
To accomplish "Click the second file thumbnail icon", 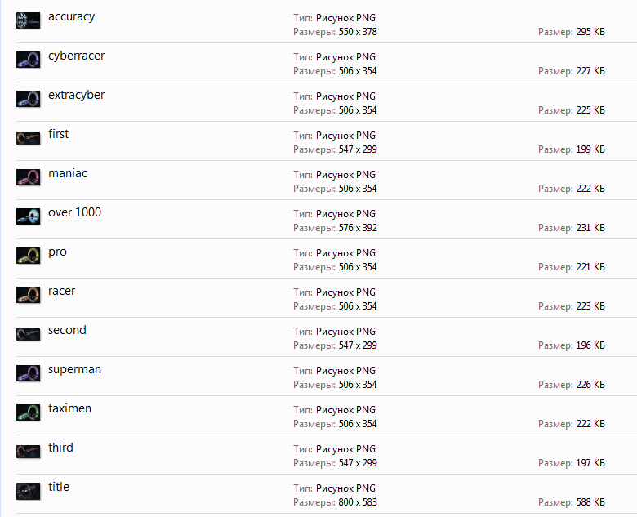I will click(x=29, y=334).
